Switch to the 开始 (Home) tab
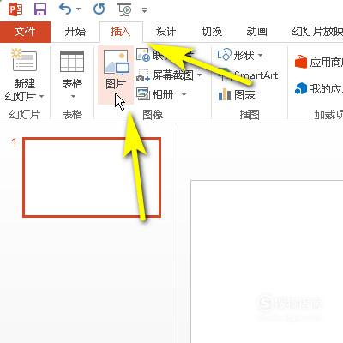This screenshot has width=343, height=343. tap(75, 32)
